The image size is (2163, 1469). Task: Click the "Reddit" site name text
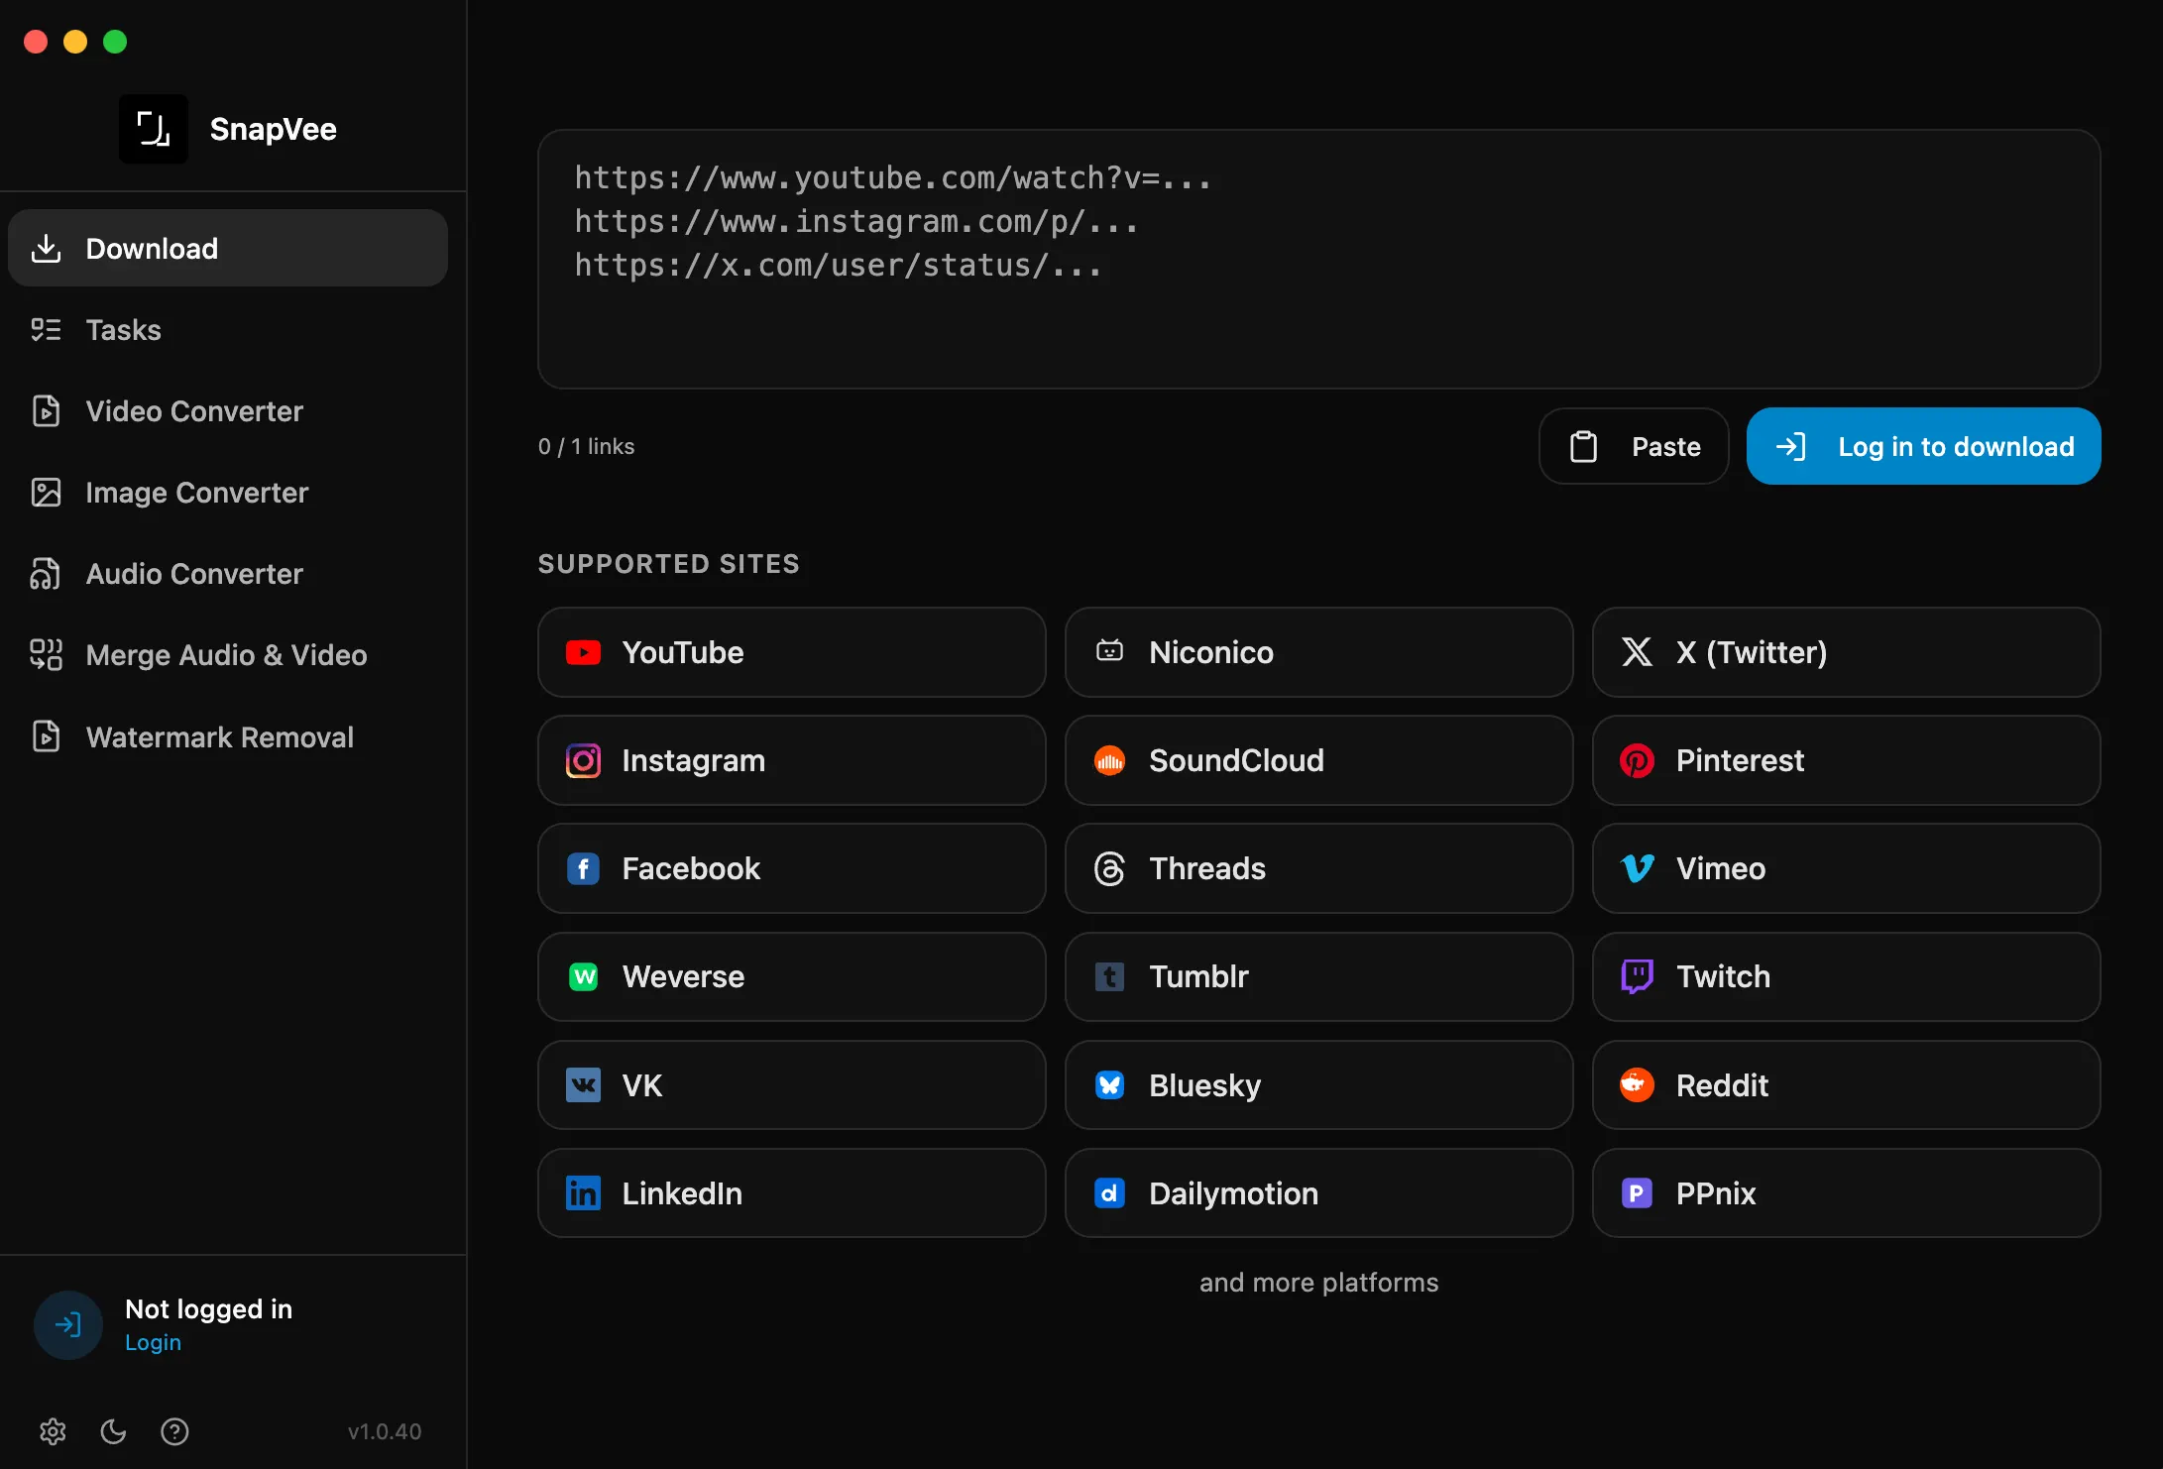[x=1722, y=1084]
